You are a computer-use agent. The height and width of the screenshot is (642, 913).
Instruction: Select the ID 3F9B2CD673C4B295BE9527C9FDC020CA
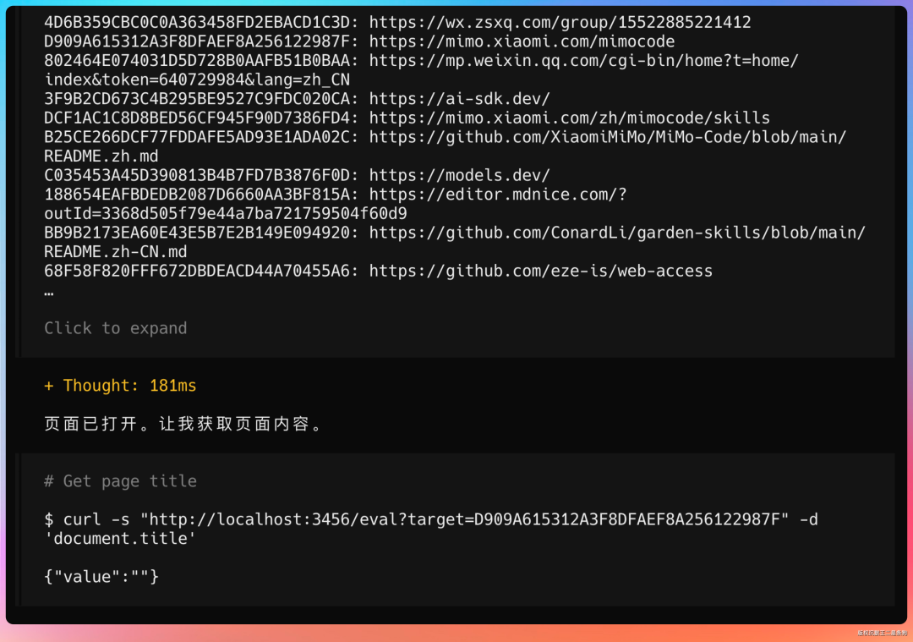coord(197,99)
